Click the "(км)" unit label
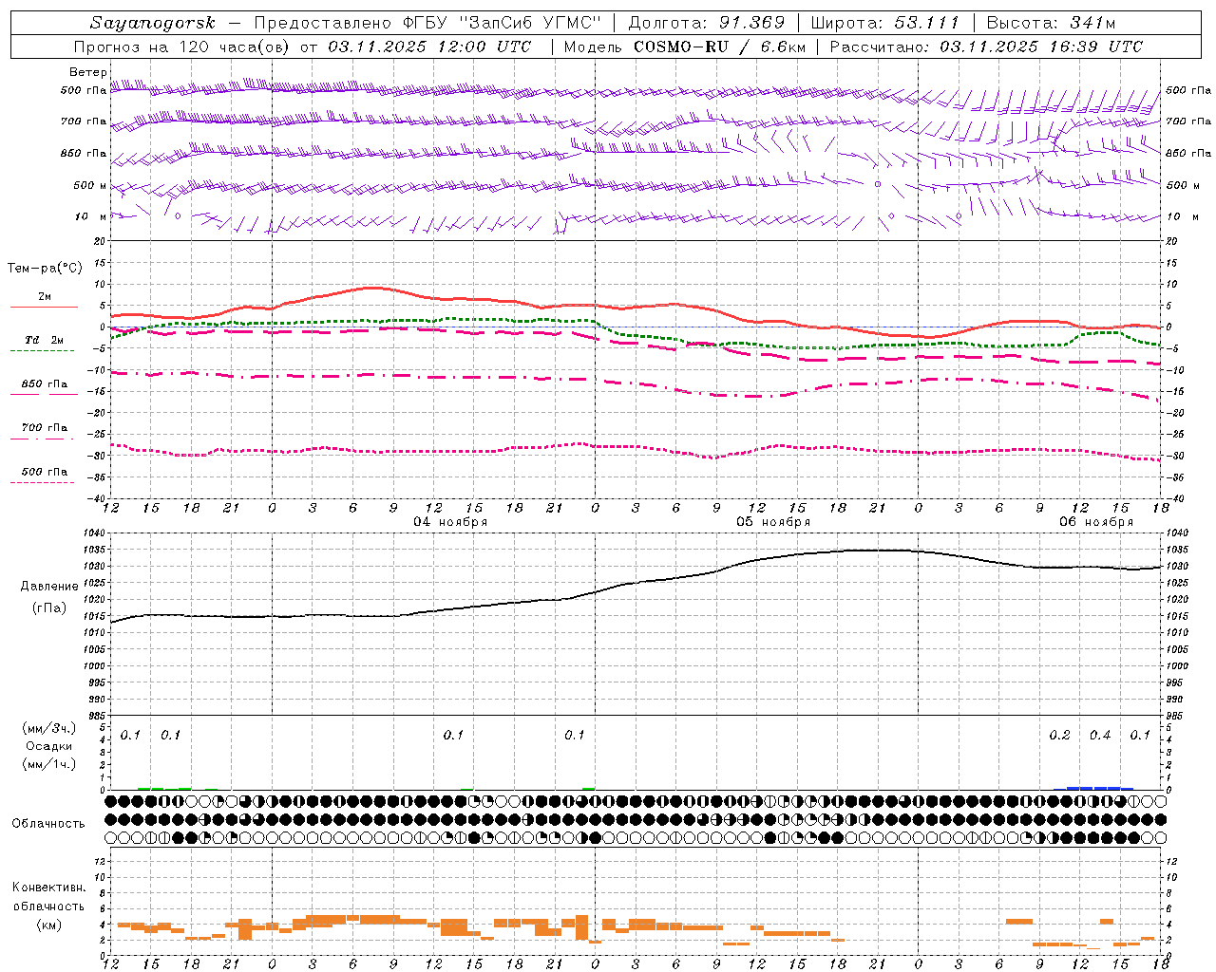Screen dimensions: 1216x972 click(48, 925)
